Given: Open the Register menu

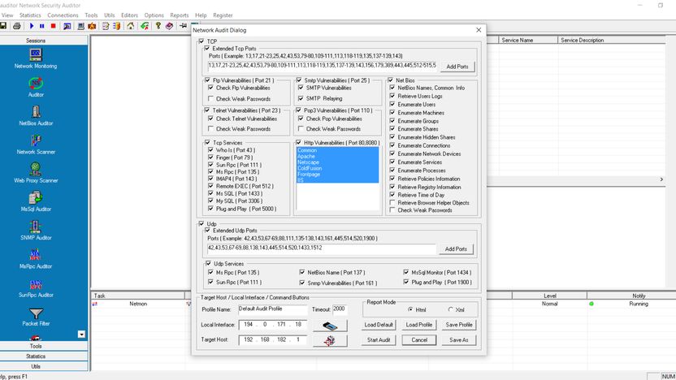Looking at the screenshot, I should (223, 15).
